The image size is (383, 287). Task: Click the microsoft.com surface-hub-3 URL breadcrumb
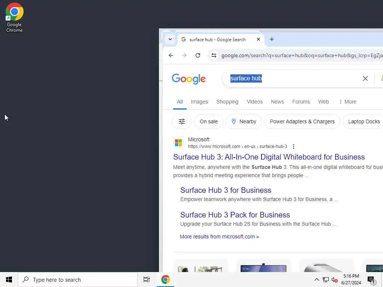pyautogui.click(x=238, y=146)
